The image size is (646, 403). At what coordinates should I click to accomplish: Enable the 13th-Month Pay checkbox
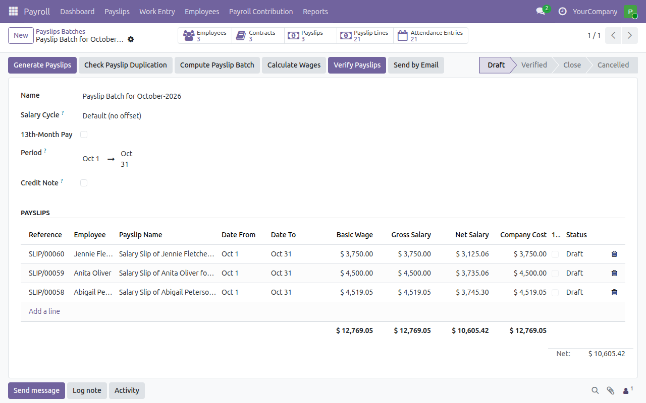(x=84, y=135)
